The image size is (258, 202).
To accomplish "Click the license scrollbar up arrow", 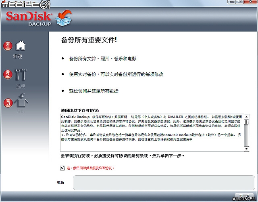I will pyautogui.click(x=246, y=117).
